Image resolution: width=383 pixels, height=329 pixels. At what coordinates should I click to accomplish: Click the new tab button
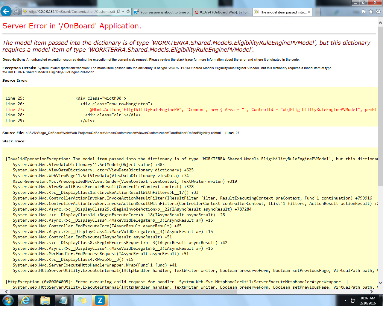[x=317, y=12]
